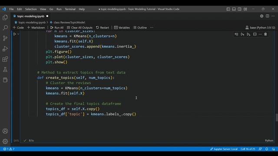
Task: Click Python language mode label
Action: 269,140
